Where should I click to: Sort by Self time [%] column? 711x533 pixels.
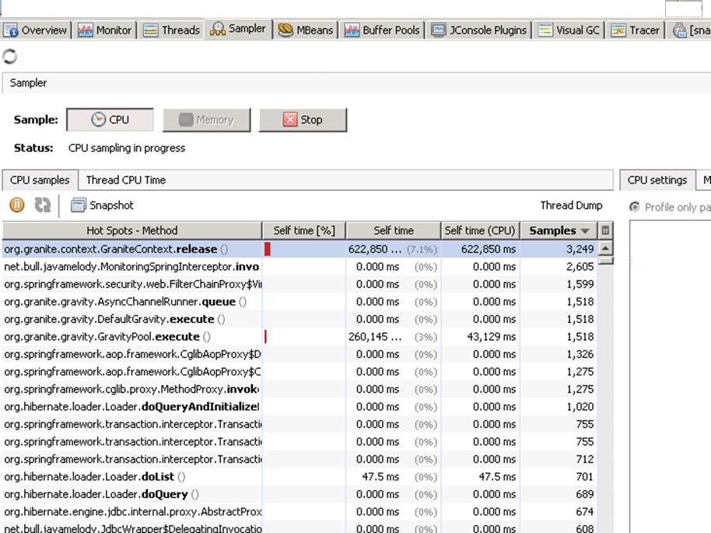click(x=304, y=230)
